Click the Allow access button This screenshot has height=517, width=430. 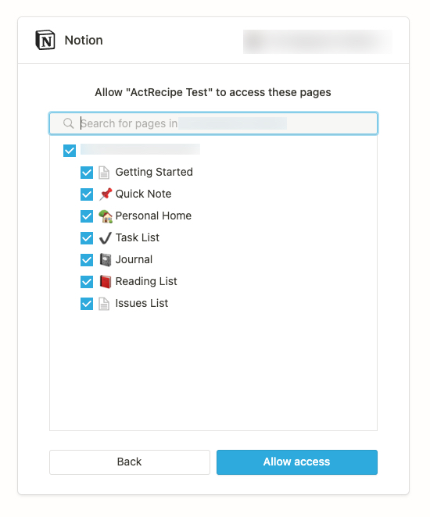[x=297, y=462]
